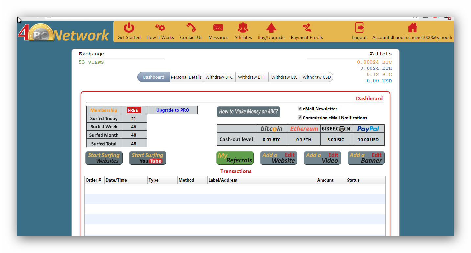Click the Amount column header
The image size is (471, 253).
(x=331, y=180)
